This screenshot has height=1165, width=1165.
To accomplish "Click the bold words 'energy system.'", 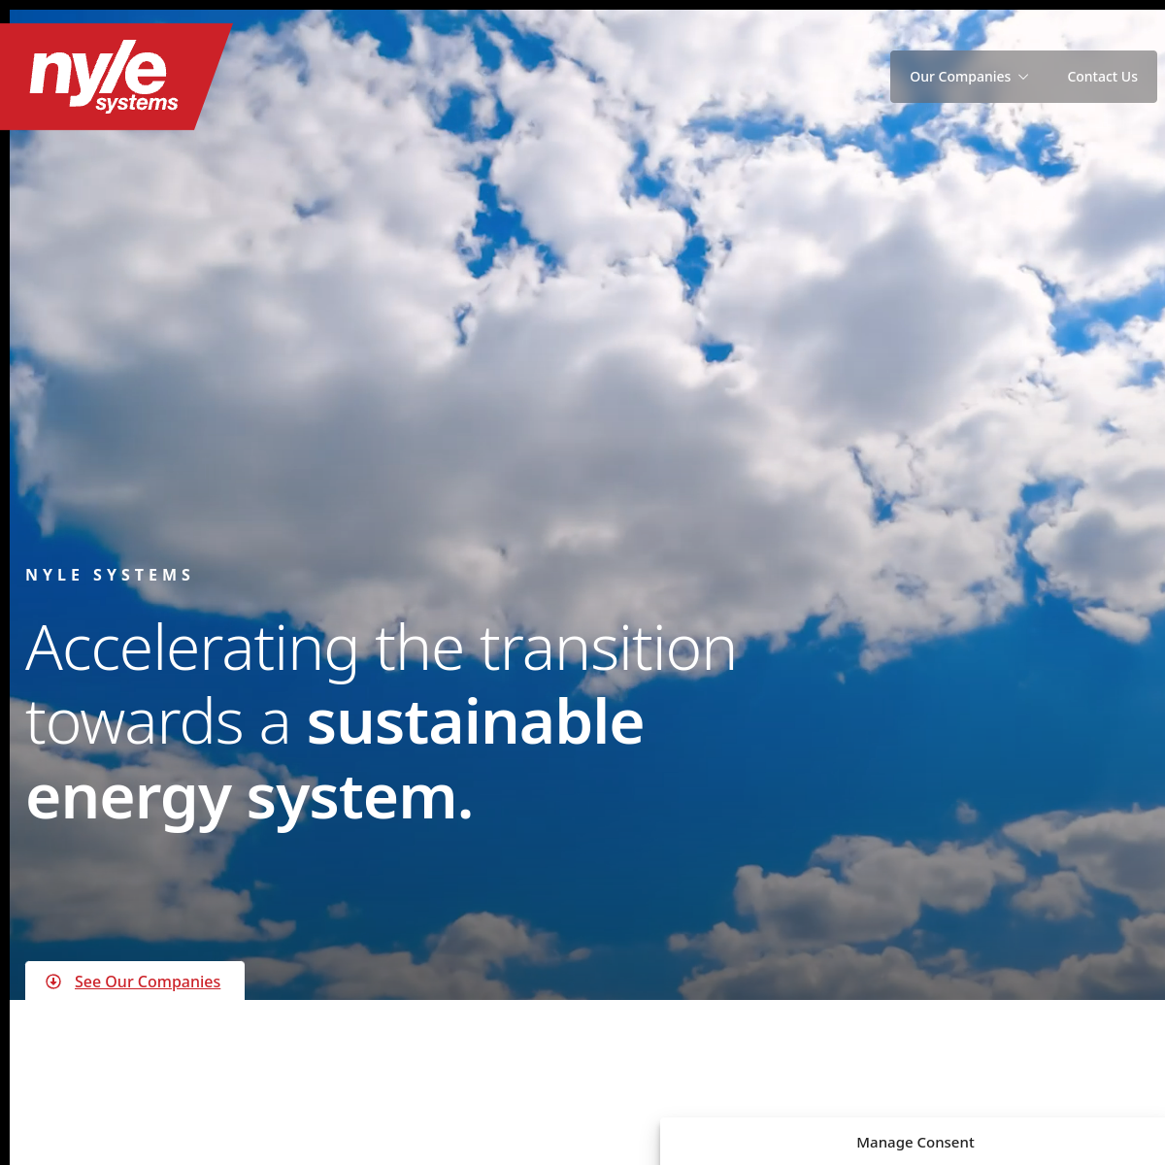I will tap(250, 797).
